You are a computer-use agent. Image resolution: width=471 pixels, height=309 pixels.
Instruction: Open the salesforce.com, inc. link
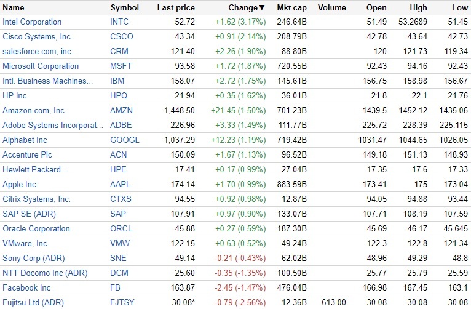click(38, 52)
